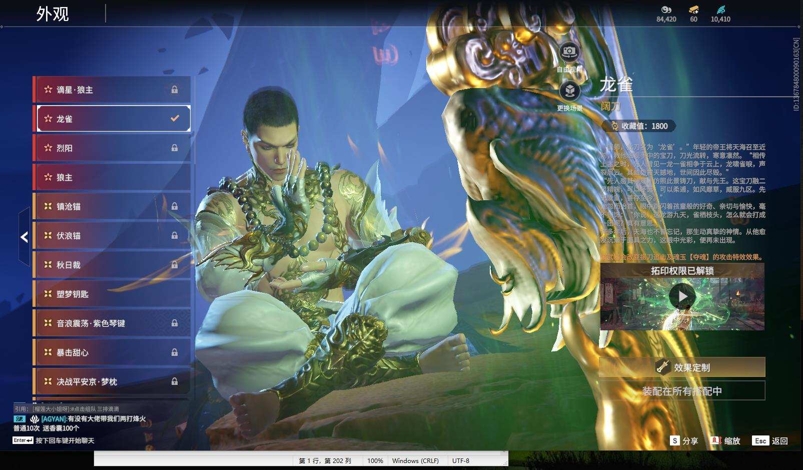
Task: Select the 音浪震荡·紫色琴键 skin
Action: (112, 323)
